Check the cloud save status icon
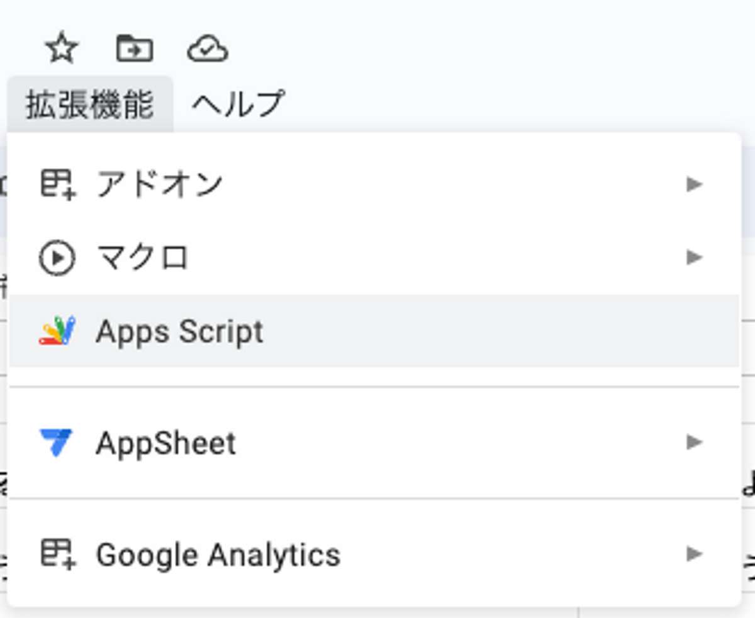The image size is (755, 618). pos(208,49)
